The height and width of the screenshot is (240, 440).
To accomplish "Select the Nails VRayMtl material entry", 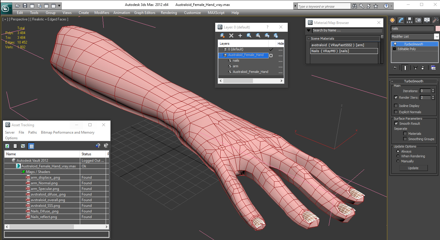I will (x=344, y=51).
